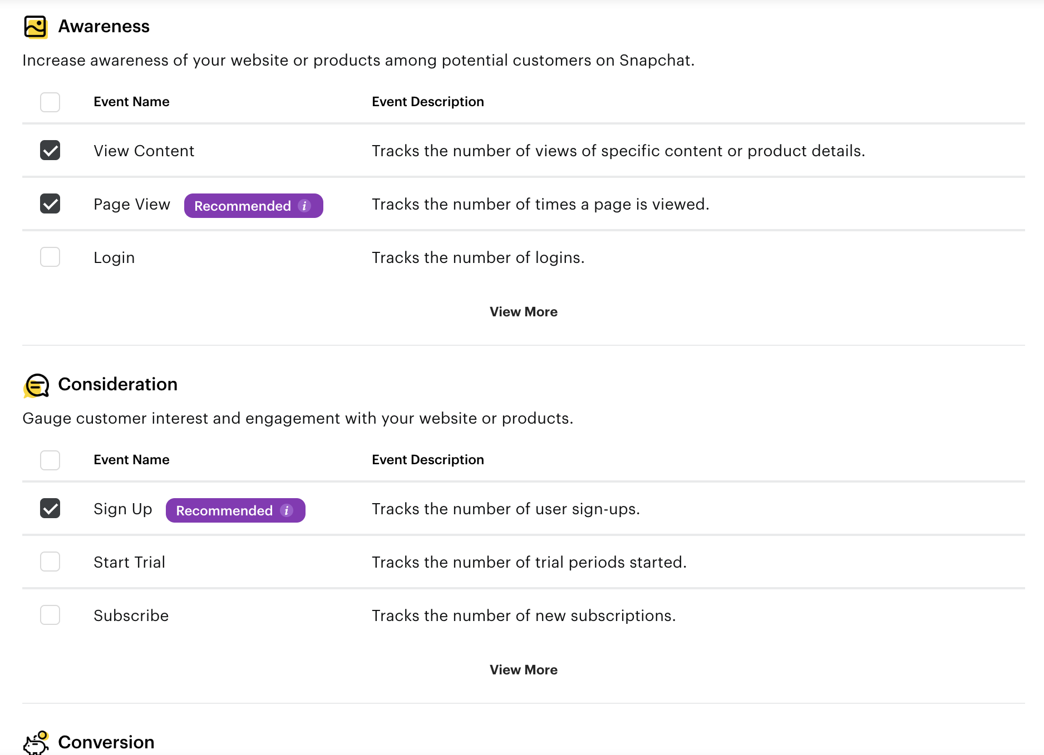
Task: Click View More under Awareness events
Action: pos(523,311)
